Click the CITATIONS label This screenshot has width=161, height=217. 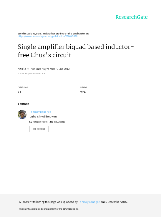point(23,88)
